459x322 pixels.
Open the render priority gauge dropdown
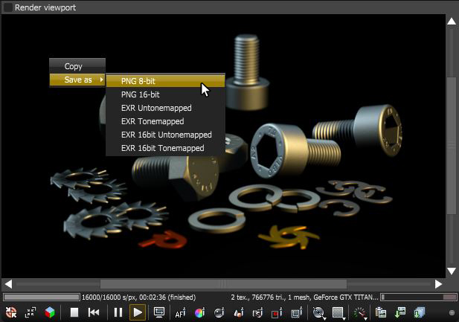(360, 312)
